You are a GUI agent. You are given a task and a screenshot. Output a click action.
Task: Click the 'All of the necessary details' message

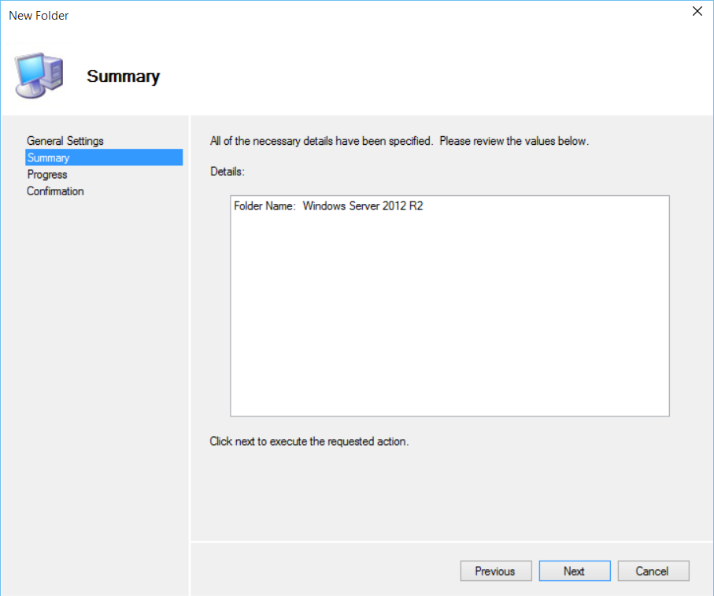pyautogui.click(x=399, y=141)
